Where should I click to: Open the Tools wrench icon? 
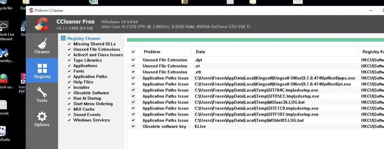click(42, 93)
